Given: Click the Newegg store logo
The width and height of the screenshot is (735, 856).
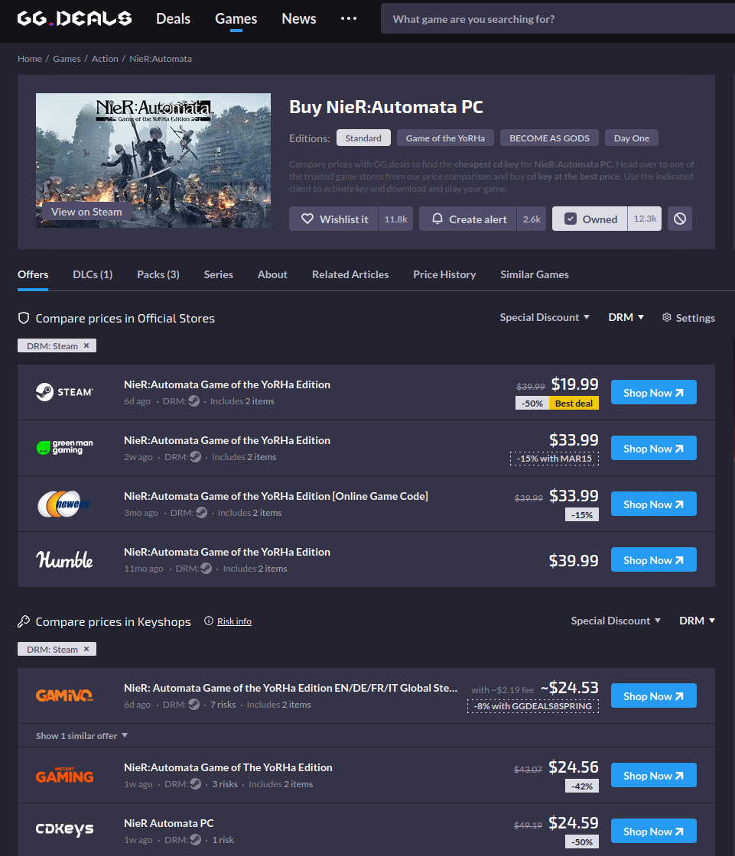Looking at the screenshot, I should pyautogui.click(x=64, y=504).
